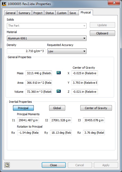Switch to the General tab
Viewport: 122px width, 172px height.
(11, 13)
